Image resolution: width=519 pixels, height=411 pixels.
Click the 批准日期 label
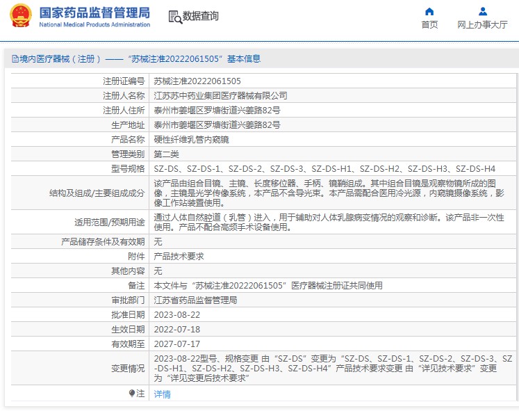click(x=128, y=314)
